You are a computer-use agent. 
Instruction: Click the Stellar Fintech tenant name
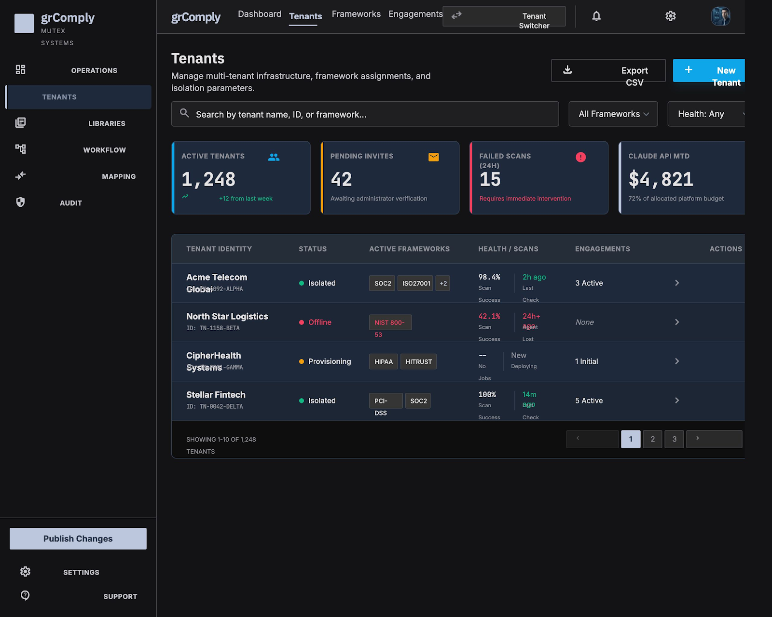click(x=216, y=395)
